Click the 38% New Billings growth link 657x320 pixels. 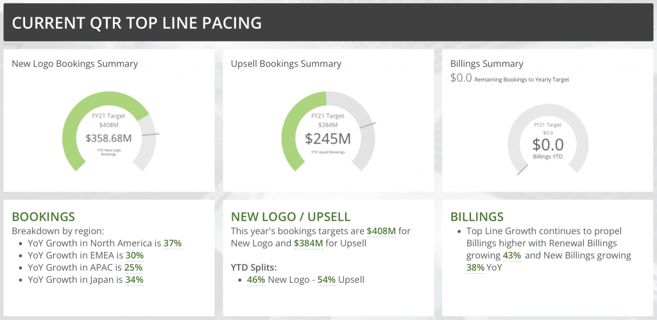tap(475, 267)
